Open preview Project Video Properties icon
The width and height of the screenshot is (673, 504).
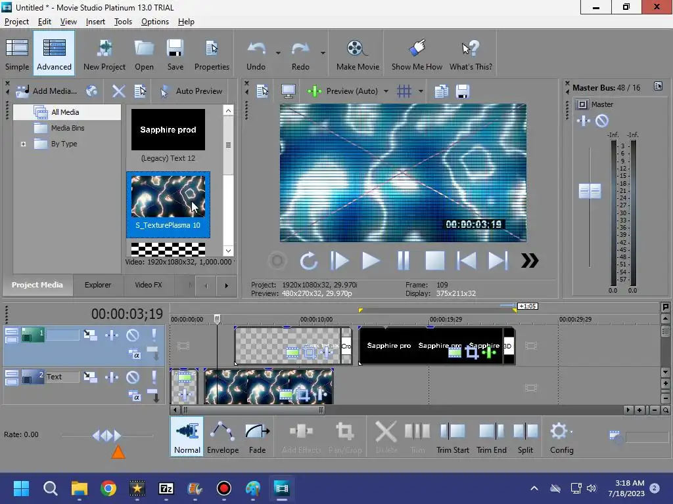(262, 91)
